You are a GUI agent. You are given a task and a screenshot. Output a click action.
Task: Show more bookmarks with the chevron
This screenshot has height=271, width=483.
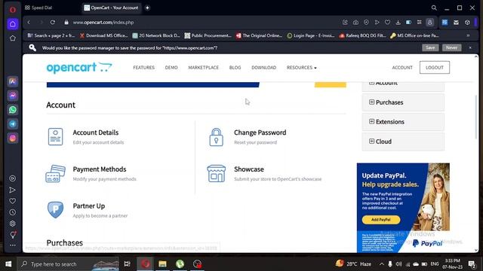[x=468, y=35]
